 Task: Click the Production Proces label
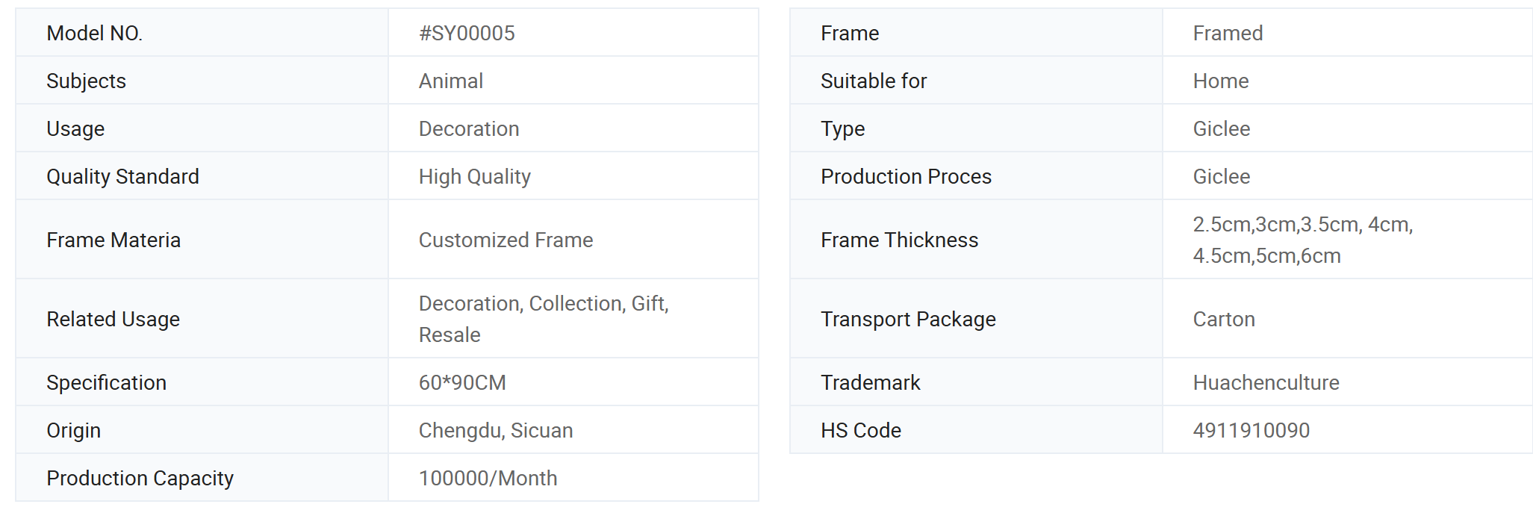point(906,176)
